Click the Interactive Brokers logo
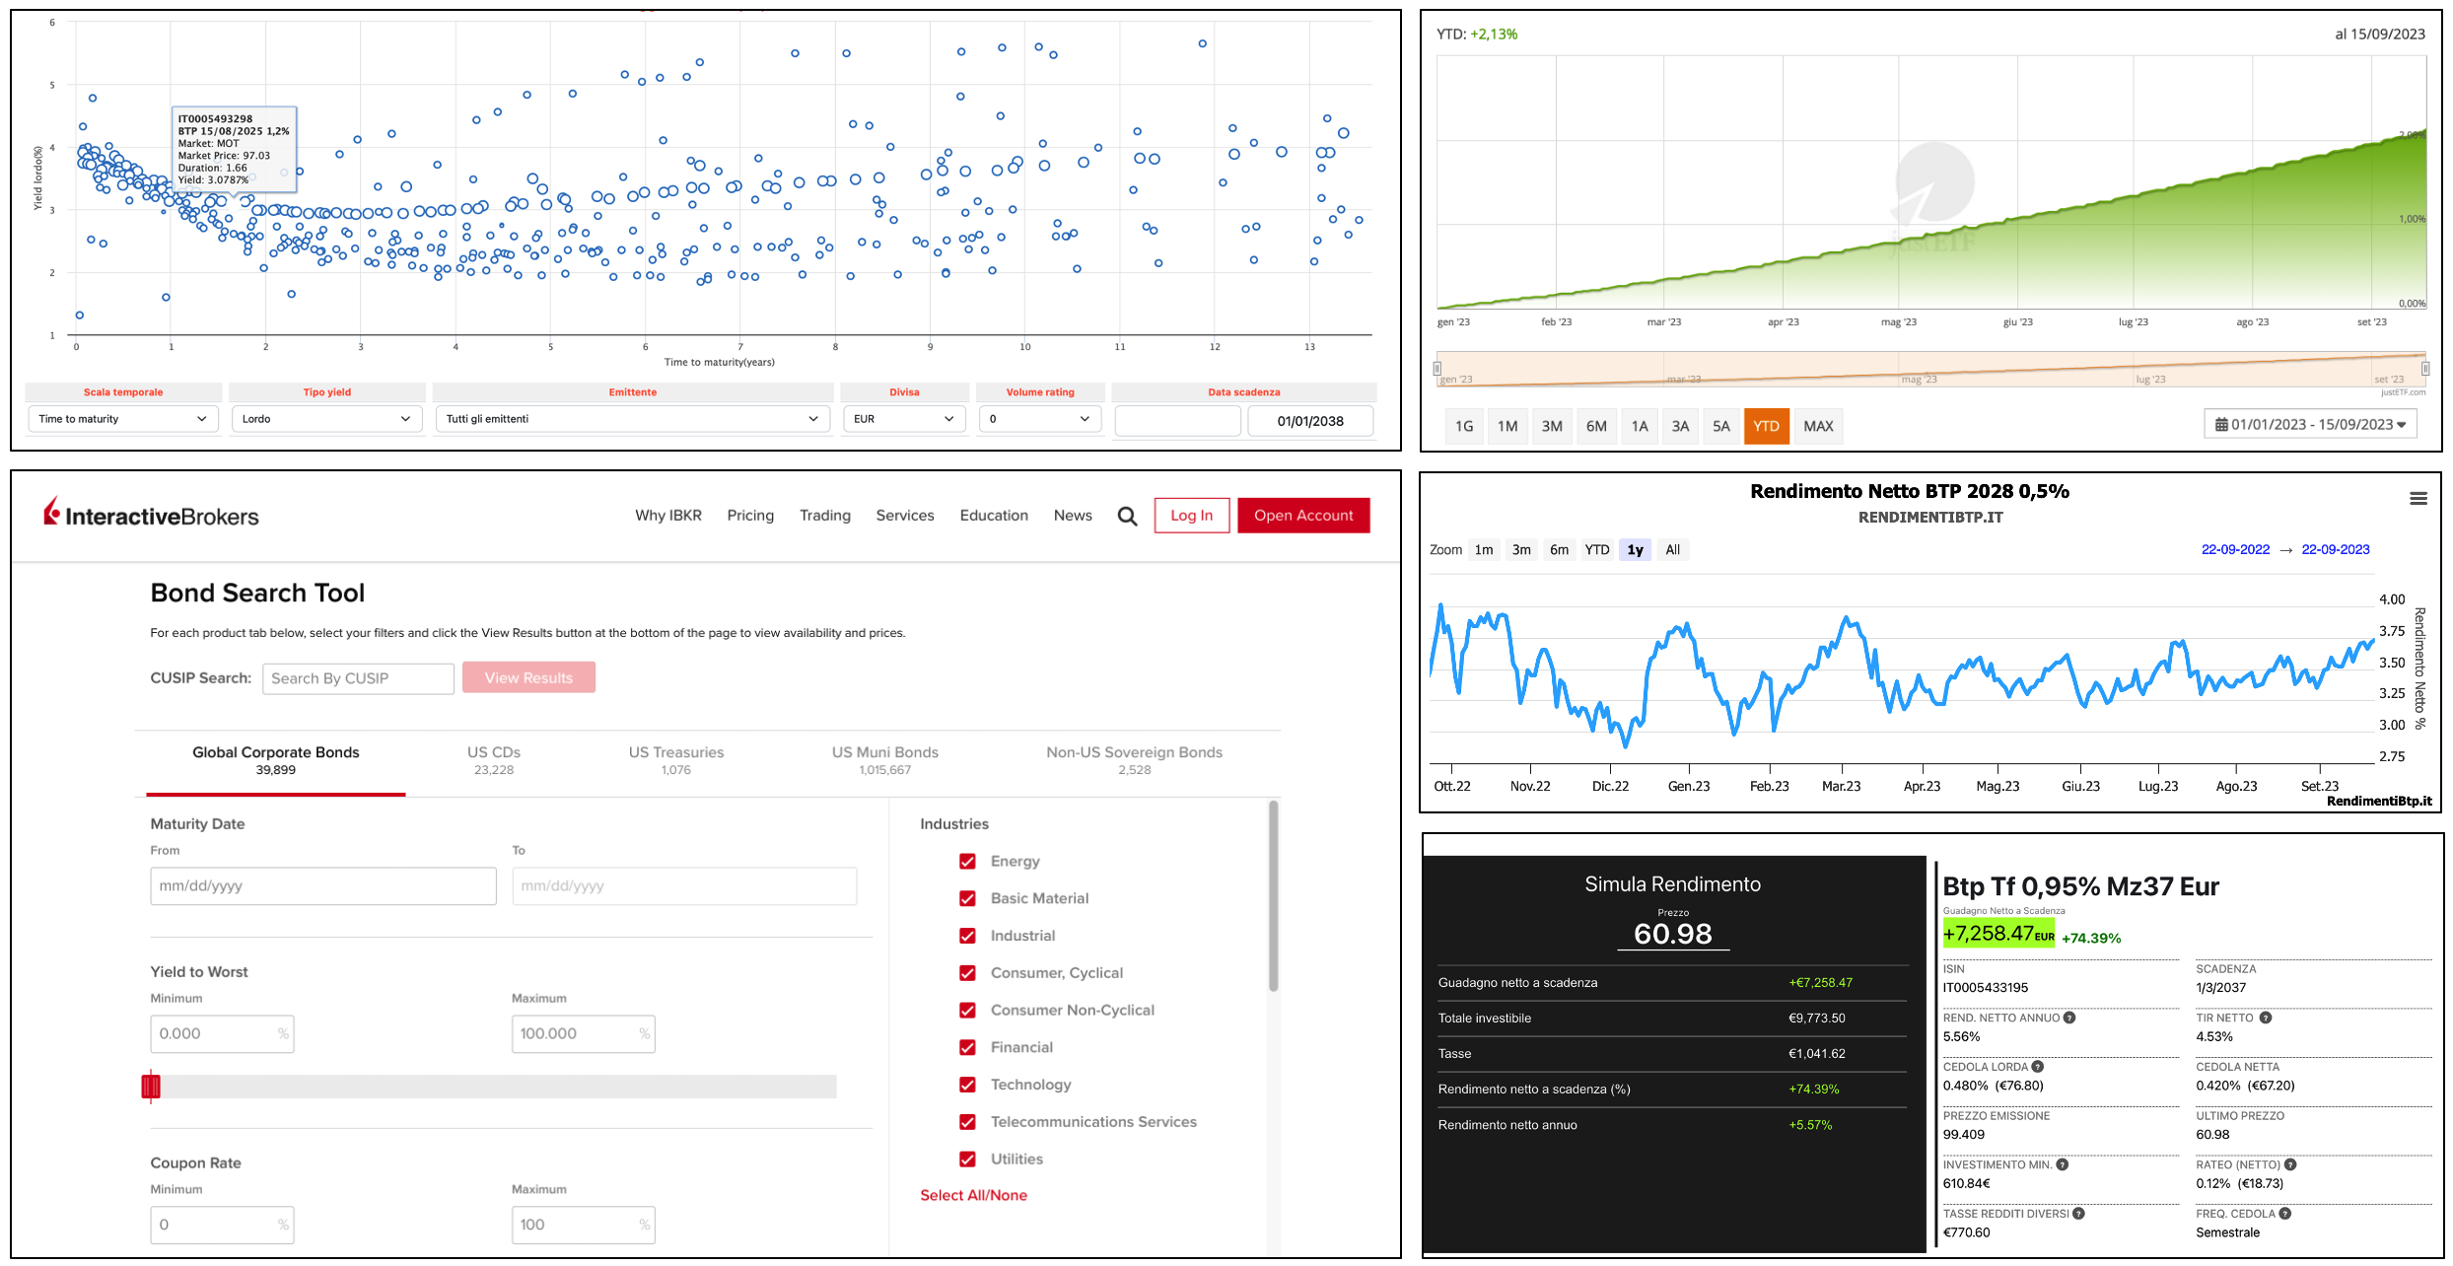 click(x=151, y=514)
